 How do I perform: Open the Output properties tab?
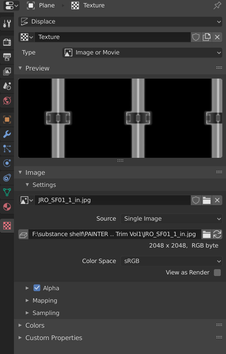pyautogui.click(x=7, y=57)
